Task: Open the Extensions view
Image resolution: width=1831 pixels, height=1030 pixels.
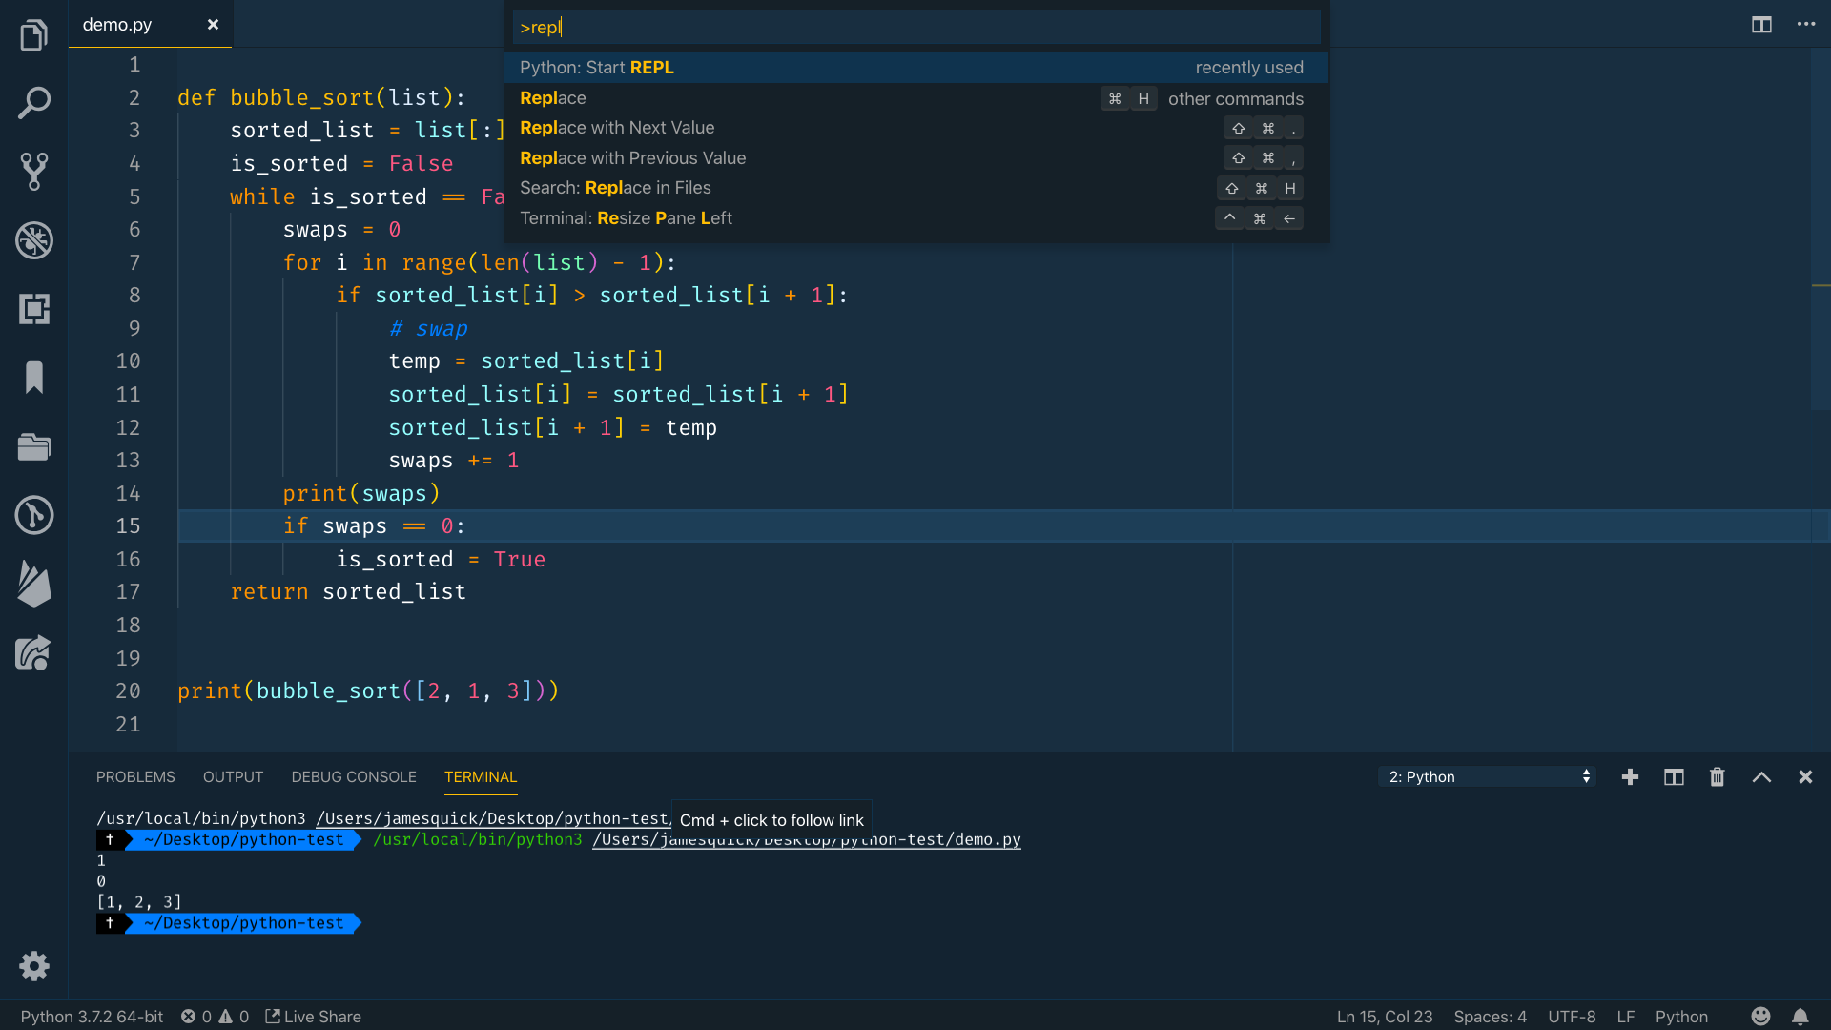Action: pyautogui.click(x=34, y=309)
